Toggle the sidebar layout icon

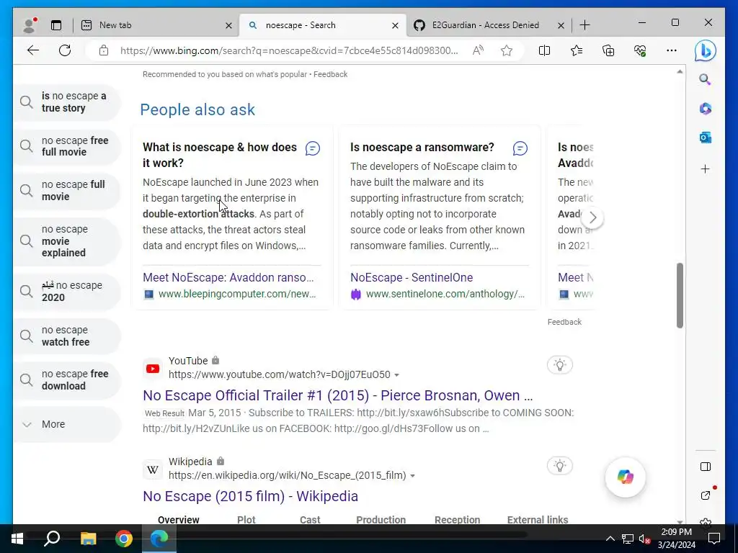point(705,467)
